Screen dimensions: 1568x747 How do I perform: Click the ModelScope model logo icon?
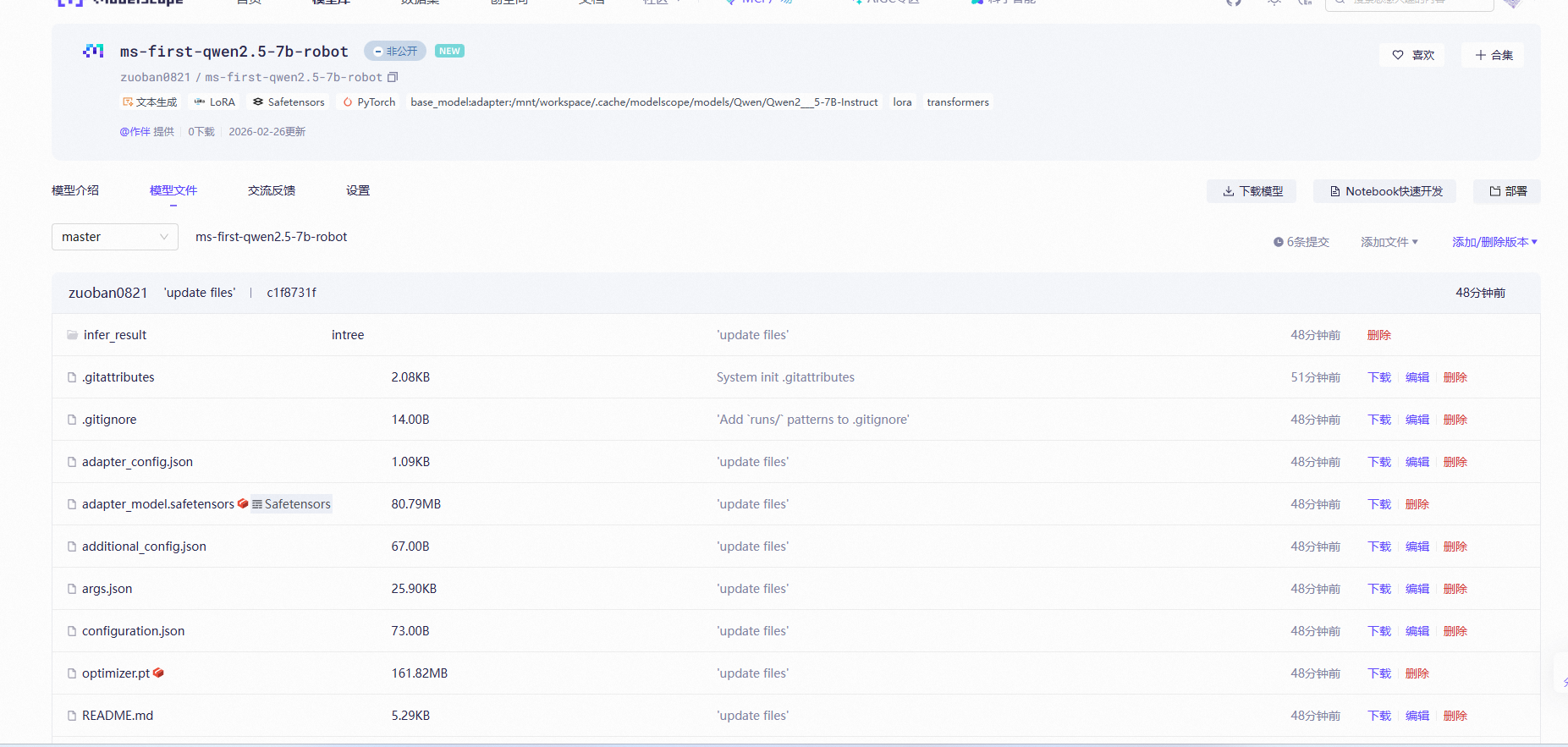(x=93, y=51)
